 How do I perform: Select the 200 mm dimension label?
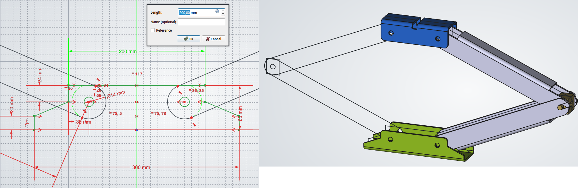(x=128, y=51)
